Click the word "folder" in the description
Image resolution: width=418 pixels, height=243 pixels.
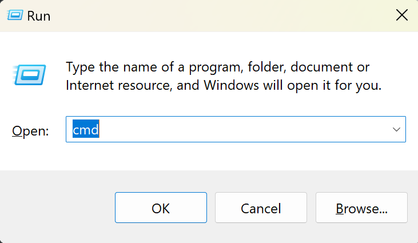[266, 67]
